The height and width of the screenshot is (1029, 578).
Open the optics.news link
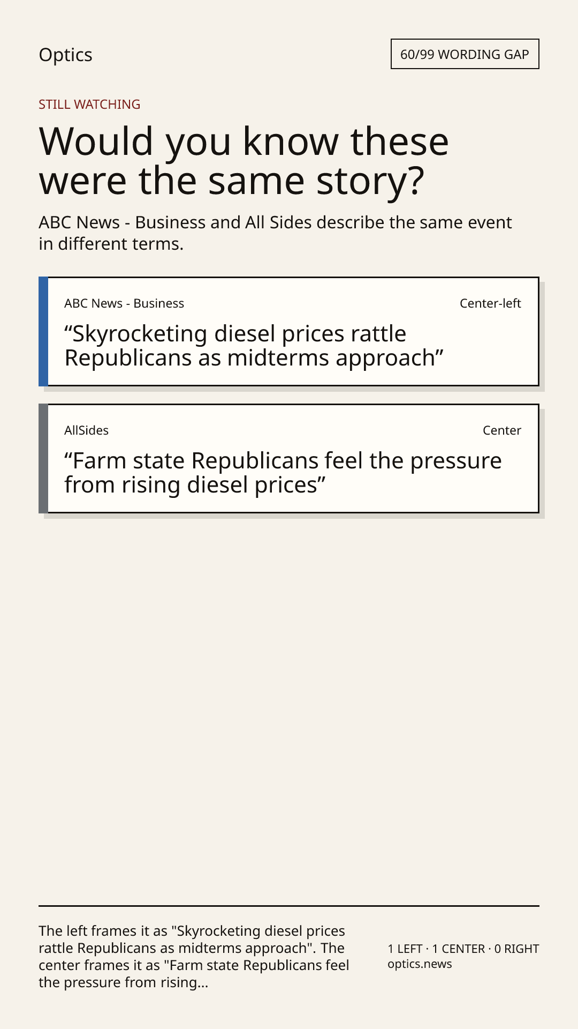point(420,964)
